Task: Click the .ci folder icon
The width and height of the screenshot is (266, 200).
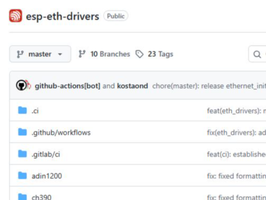Action: click(23, 110)
